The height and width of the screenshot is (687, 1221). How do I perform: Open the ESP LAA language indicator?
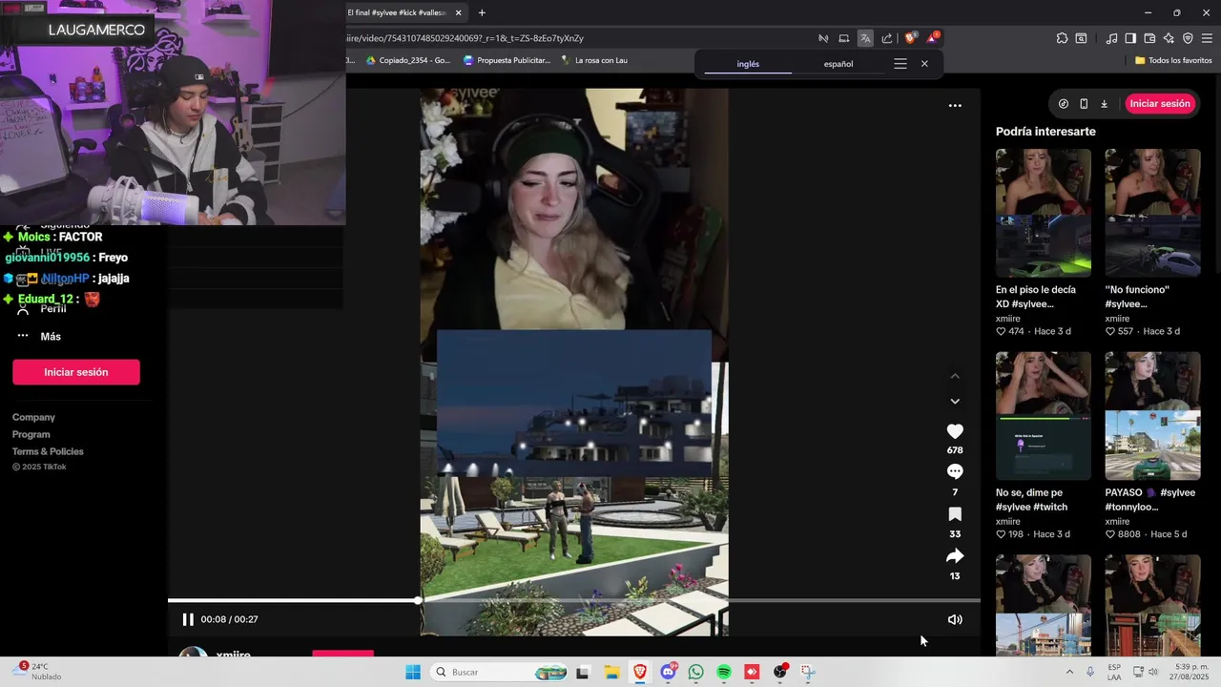pos(1115,672)
